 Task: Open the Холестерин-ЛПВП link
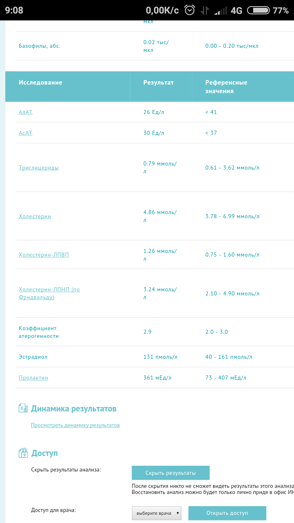[x=44, y=255]
